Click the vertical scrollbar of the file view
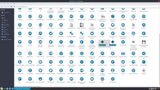This screenshot has width=160, height=90. pos(159,59)
